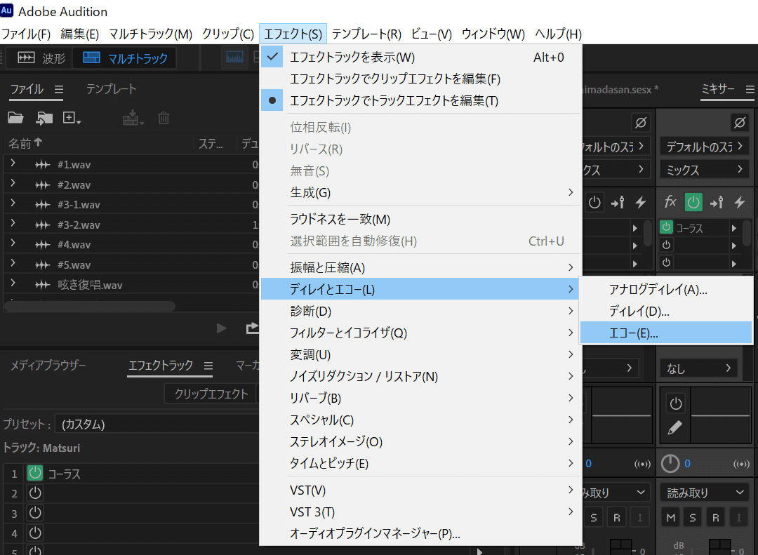
Task: Click the open file folder icon
Action: [15, 118]
